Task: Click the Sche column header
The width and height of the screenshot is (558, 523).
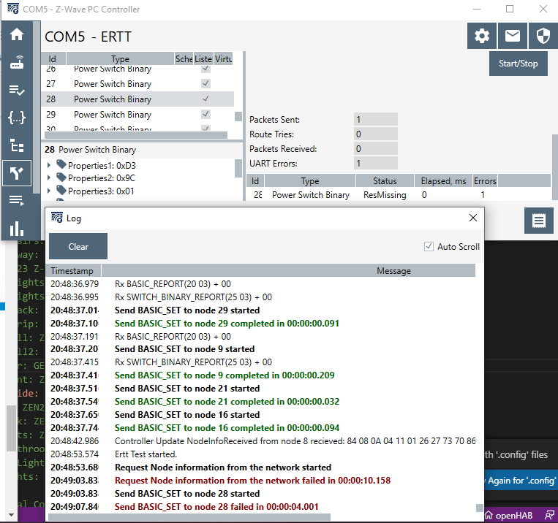Action: 184,58
